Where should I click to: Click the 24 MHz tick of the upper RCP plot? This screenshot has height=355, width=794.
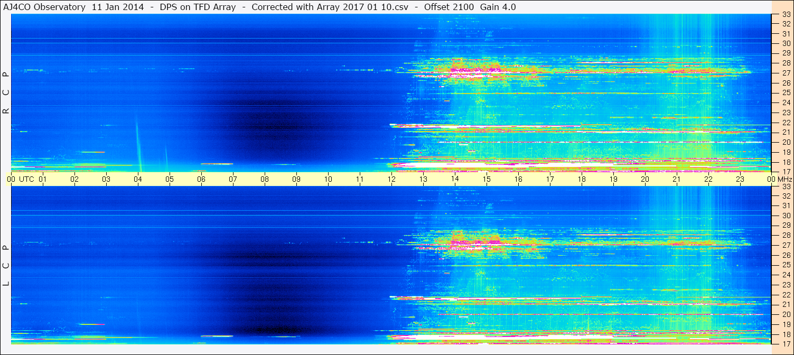786,103
